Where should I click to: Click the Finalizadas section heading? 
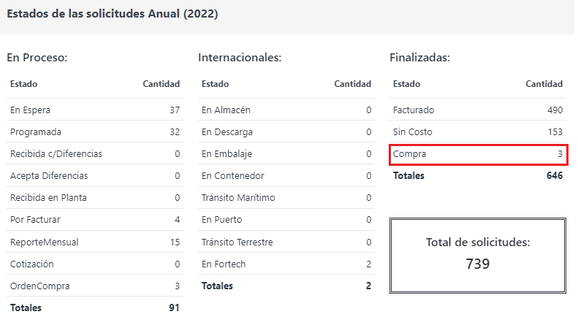(x=419, y=57)
